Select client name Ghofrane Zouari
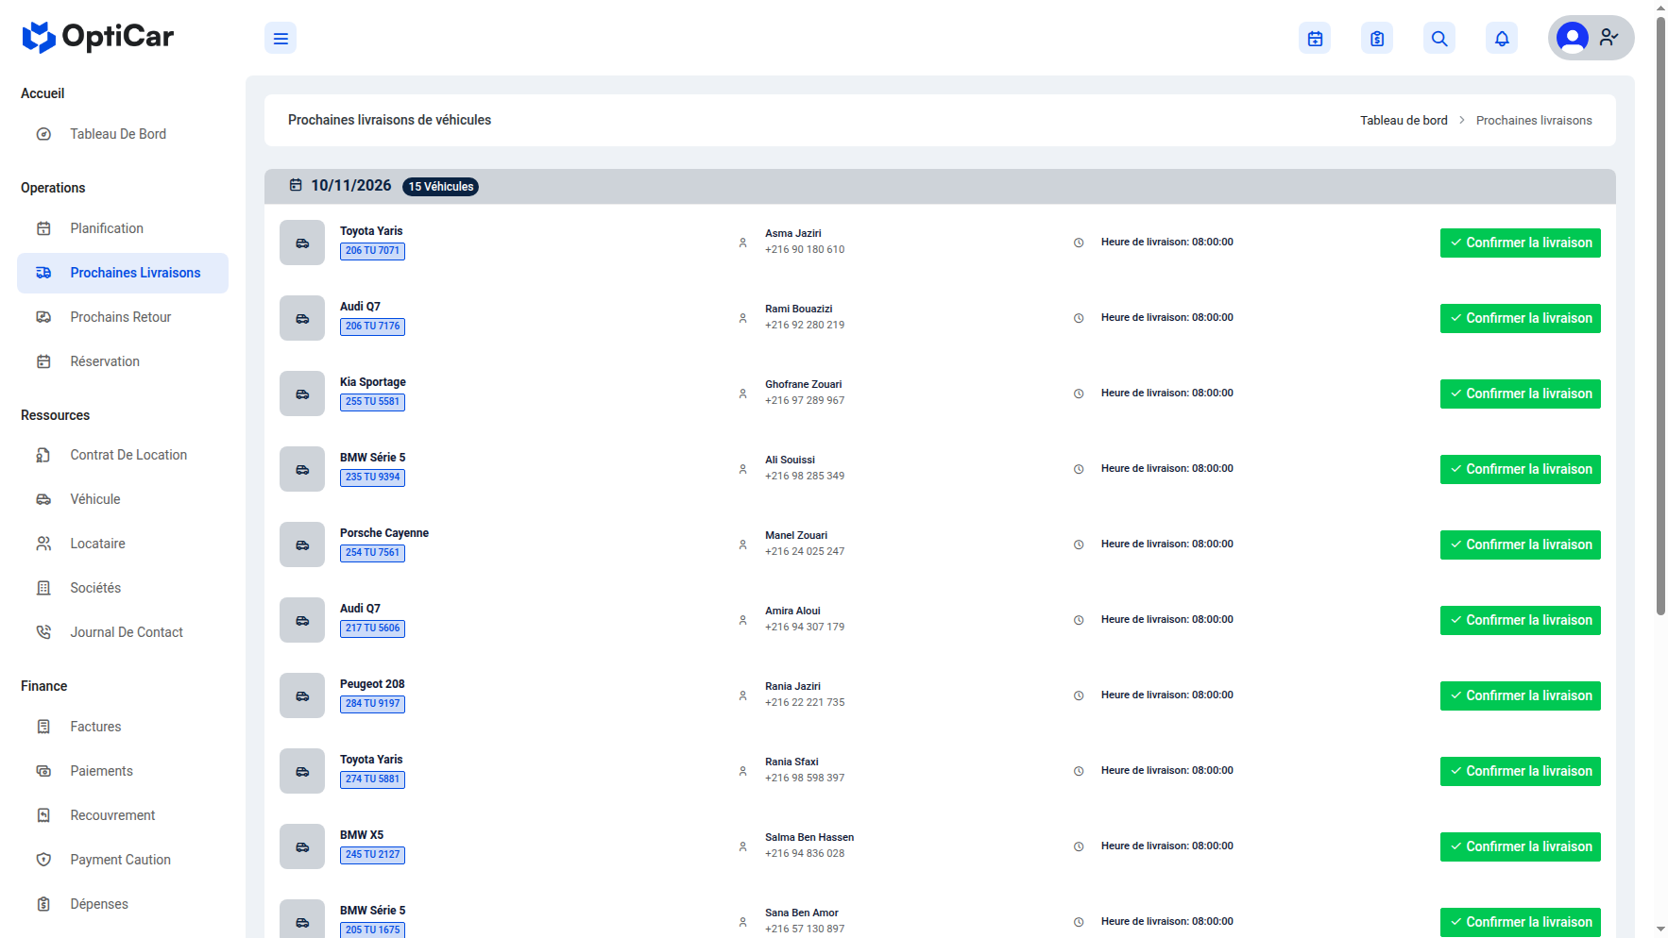The height and width of the screenshot is (938, 1668). tap(803, 384)
